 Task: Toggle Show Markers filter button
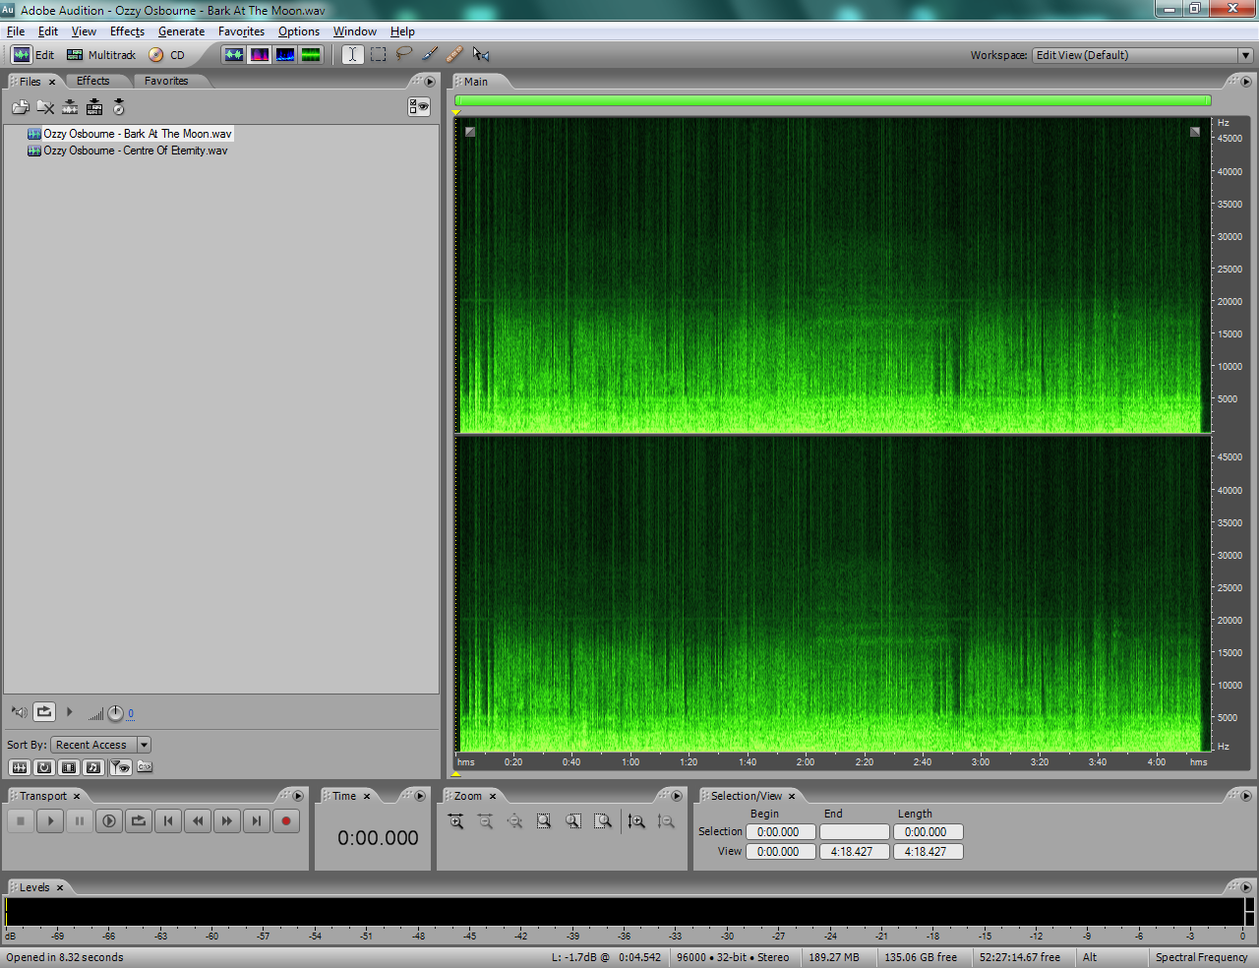point(120,767)
